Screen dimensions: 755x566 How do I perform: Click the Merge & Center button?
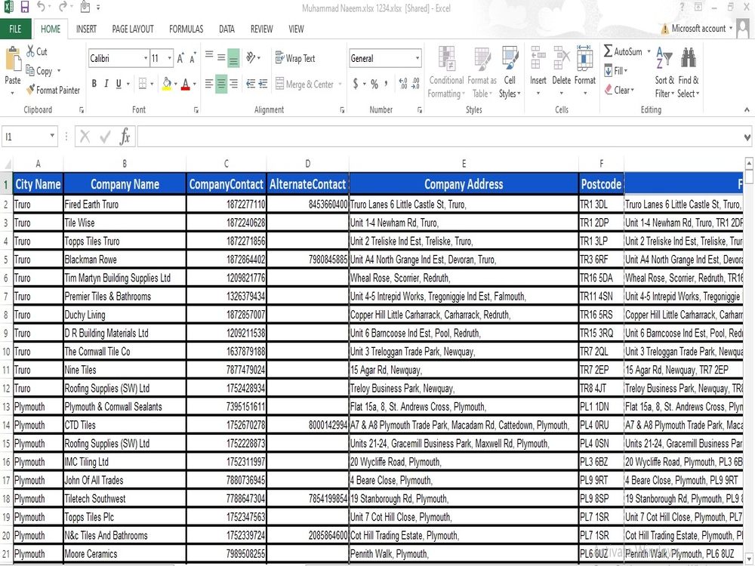305,85
